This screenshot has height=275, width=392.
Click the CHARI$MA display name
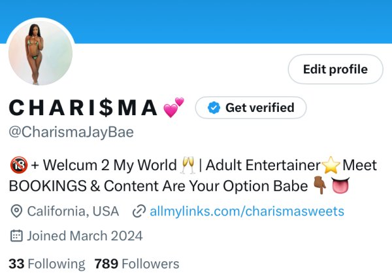click(x=83, y=107)
